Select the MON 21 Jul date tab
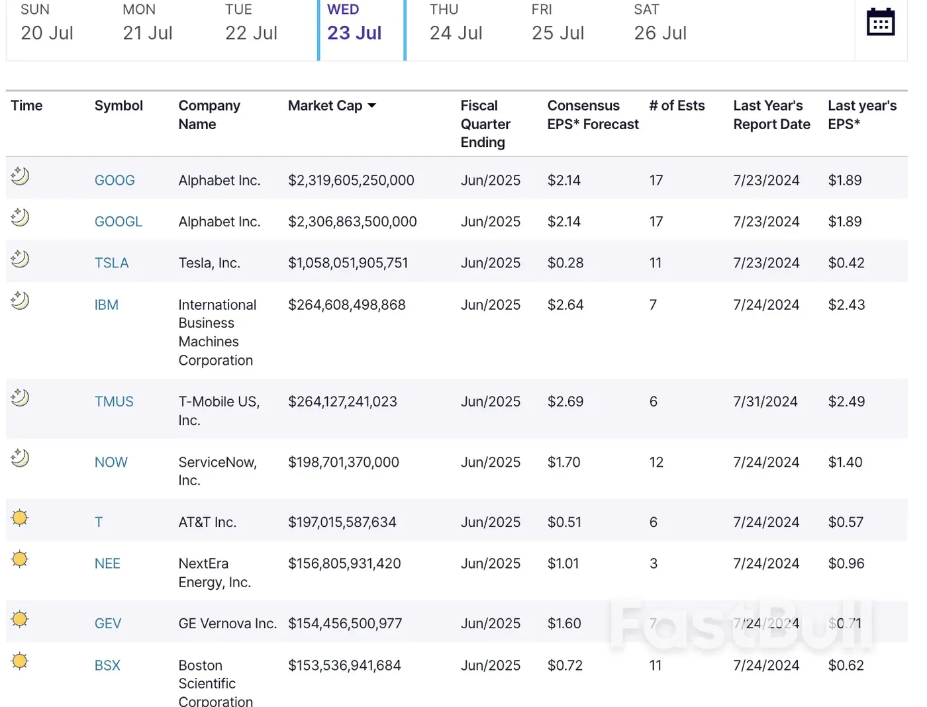The image size is (927, 707). 148,24
